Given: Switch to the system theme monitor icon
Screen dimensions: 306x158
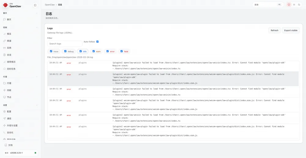Looking at the screenshot, I should coord(289,5).
